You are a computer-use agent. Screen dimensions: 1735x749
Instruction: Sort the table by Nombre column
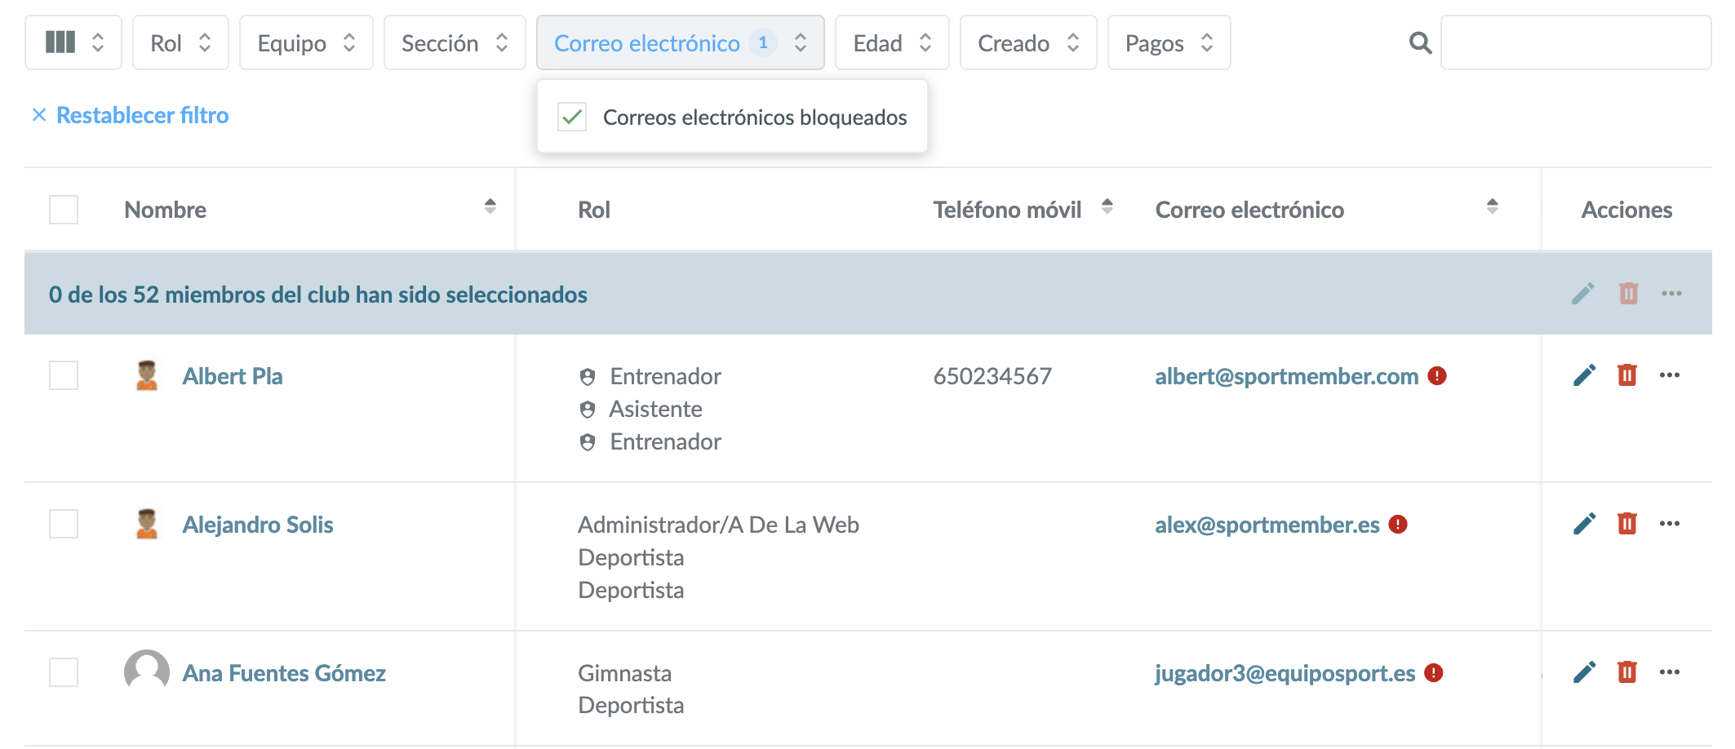click(490, 206)
